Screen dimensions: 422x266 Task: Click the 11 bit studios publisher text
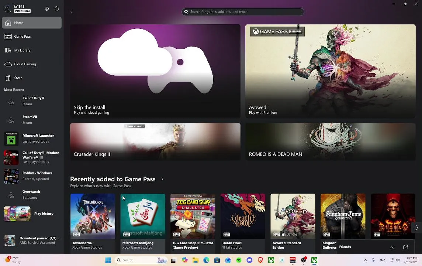[x=232, y=248]
